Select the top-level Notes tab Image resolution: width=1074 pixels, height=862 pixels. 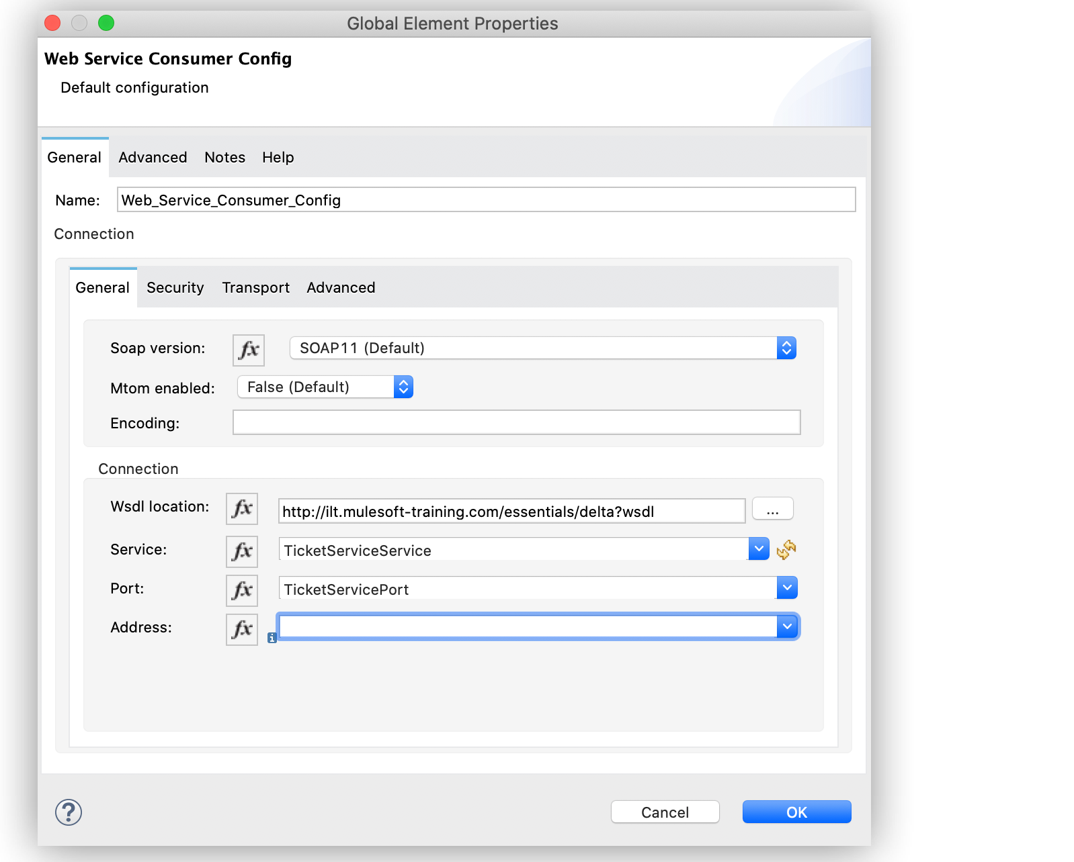pyautogui.click(x=224, y=157)
